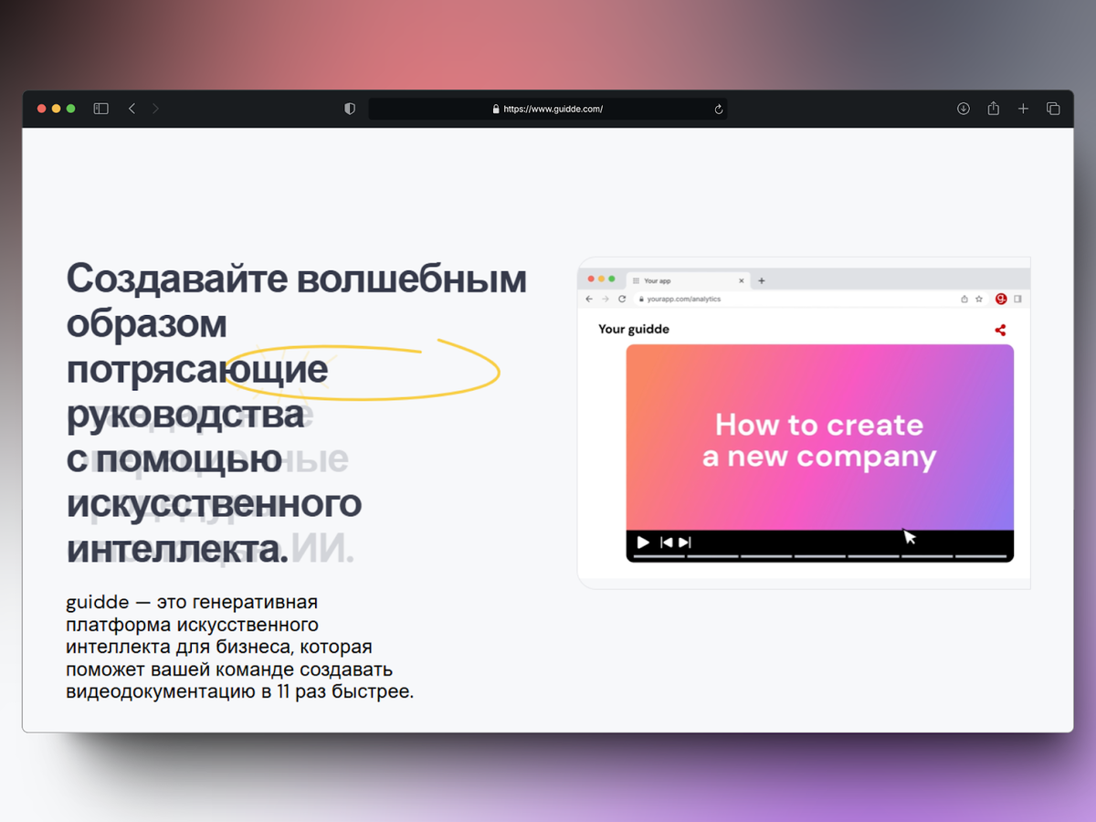Click the word 'интеллекта.' in the headline
1096x822 pixels.
[177, 550]
